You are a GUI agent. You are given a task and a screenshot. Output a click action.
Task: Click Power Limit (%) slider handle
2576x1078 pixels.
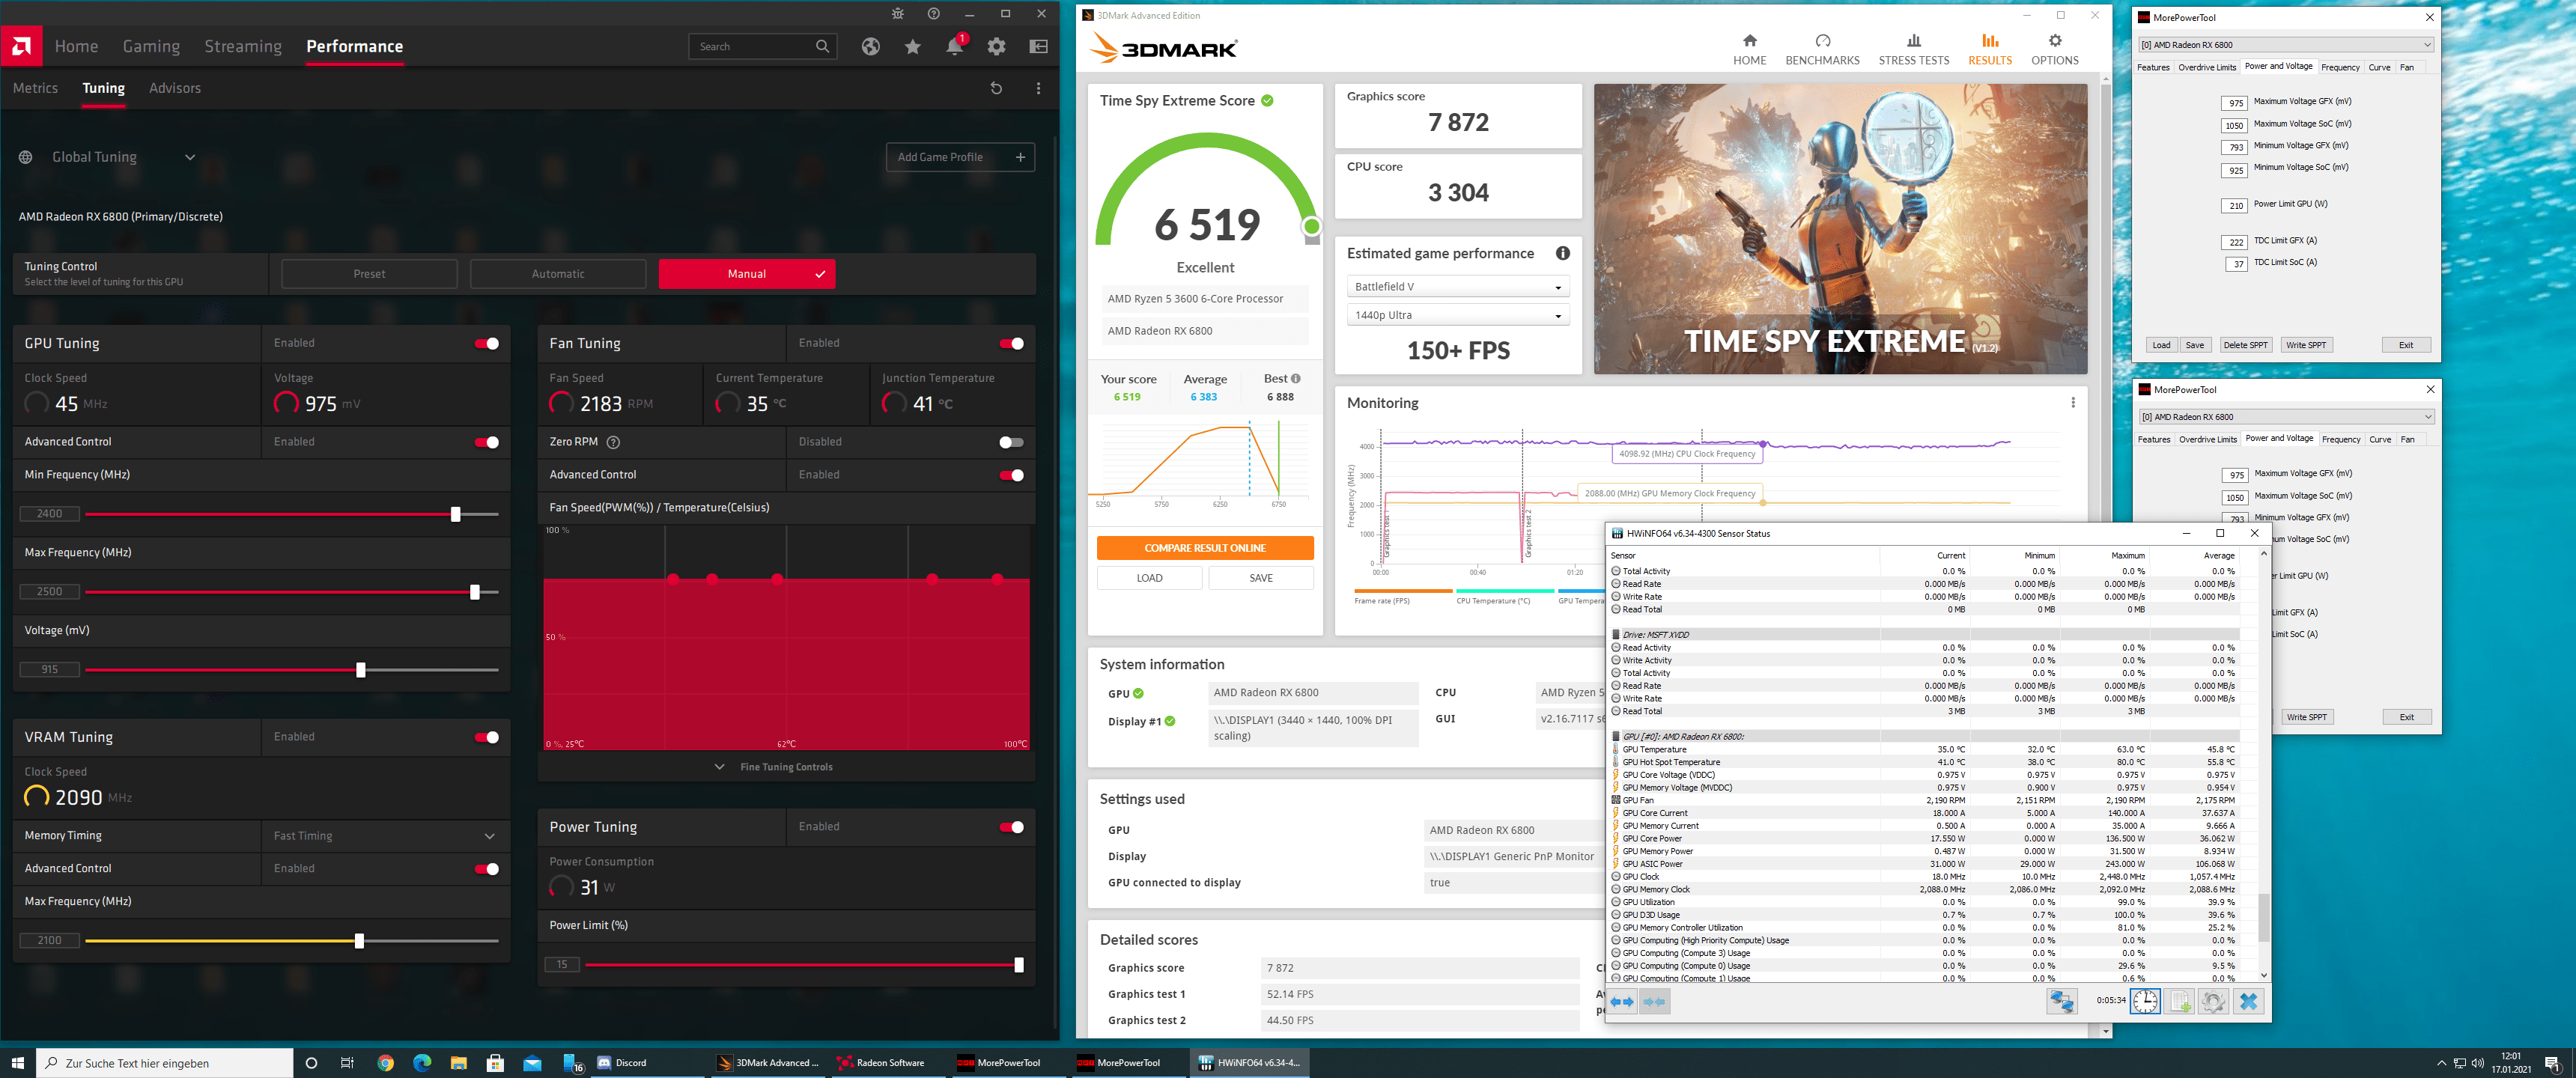[1019, 965]
